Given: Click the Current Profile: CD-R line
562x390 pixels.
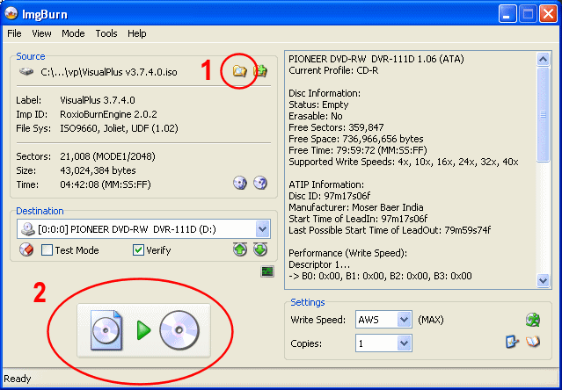Looking at the screenshot, I should click(333, 70).
